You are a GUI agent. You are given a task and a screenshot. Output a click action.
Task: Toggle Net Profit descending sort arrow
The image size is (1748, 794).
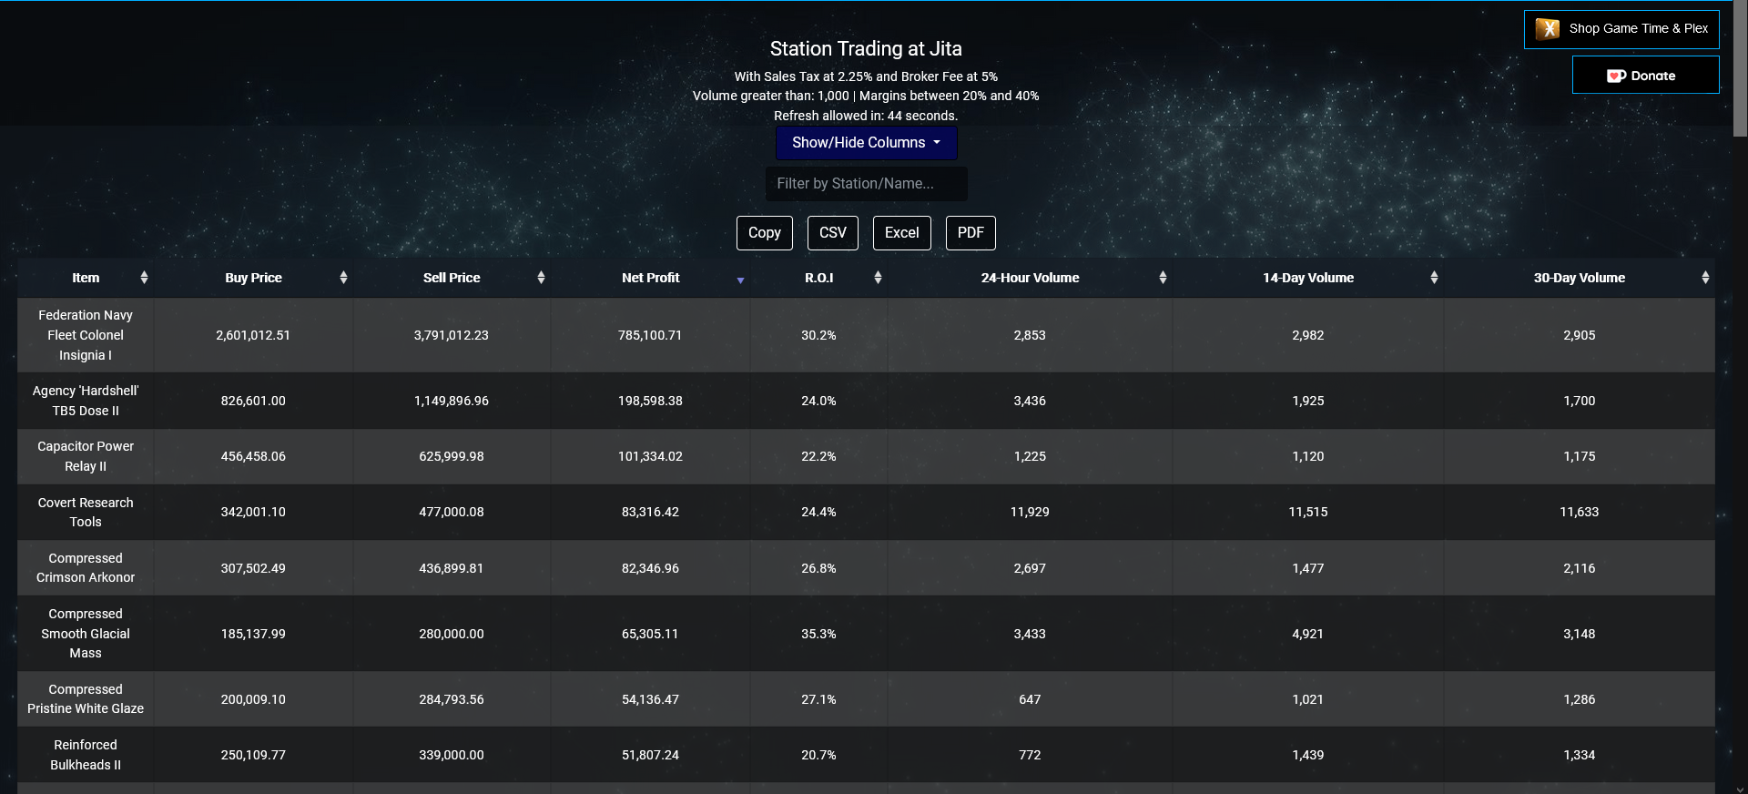click(x=740, y=280)
